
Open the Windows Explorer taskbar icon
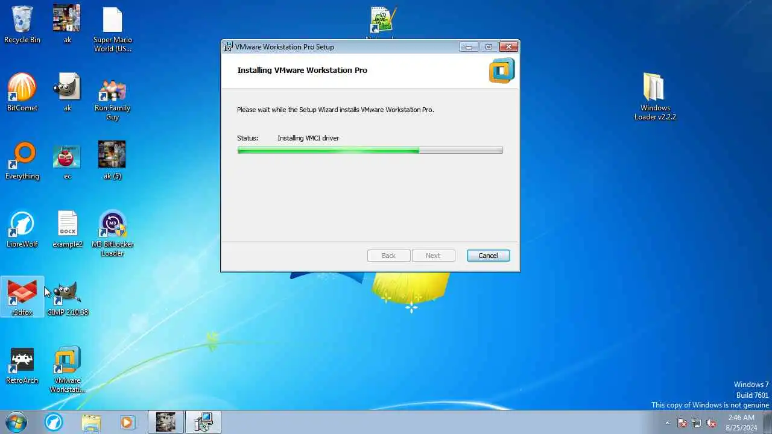pos(91,422)
